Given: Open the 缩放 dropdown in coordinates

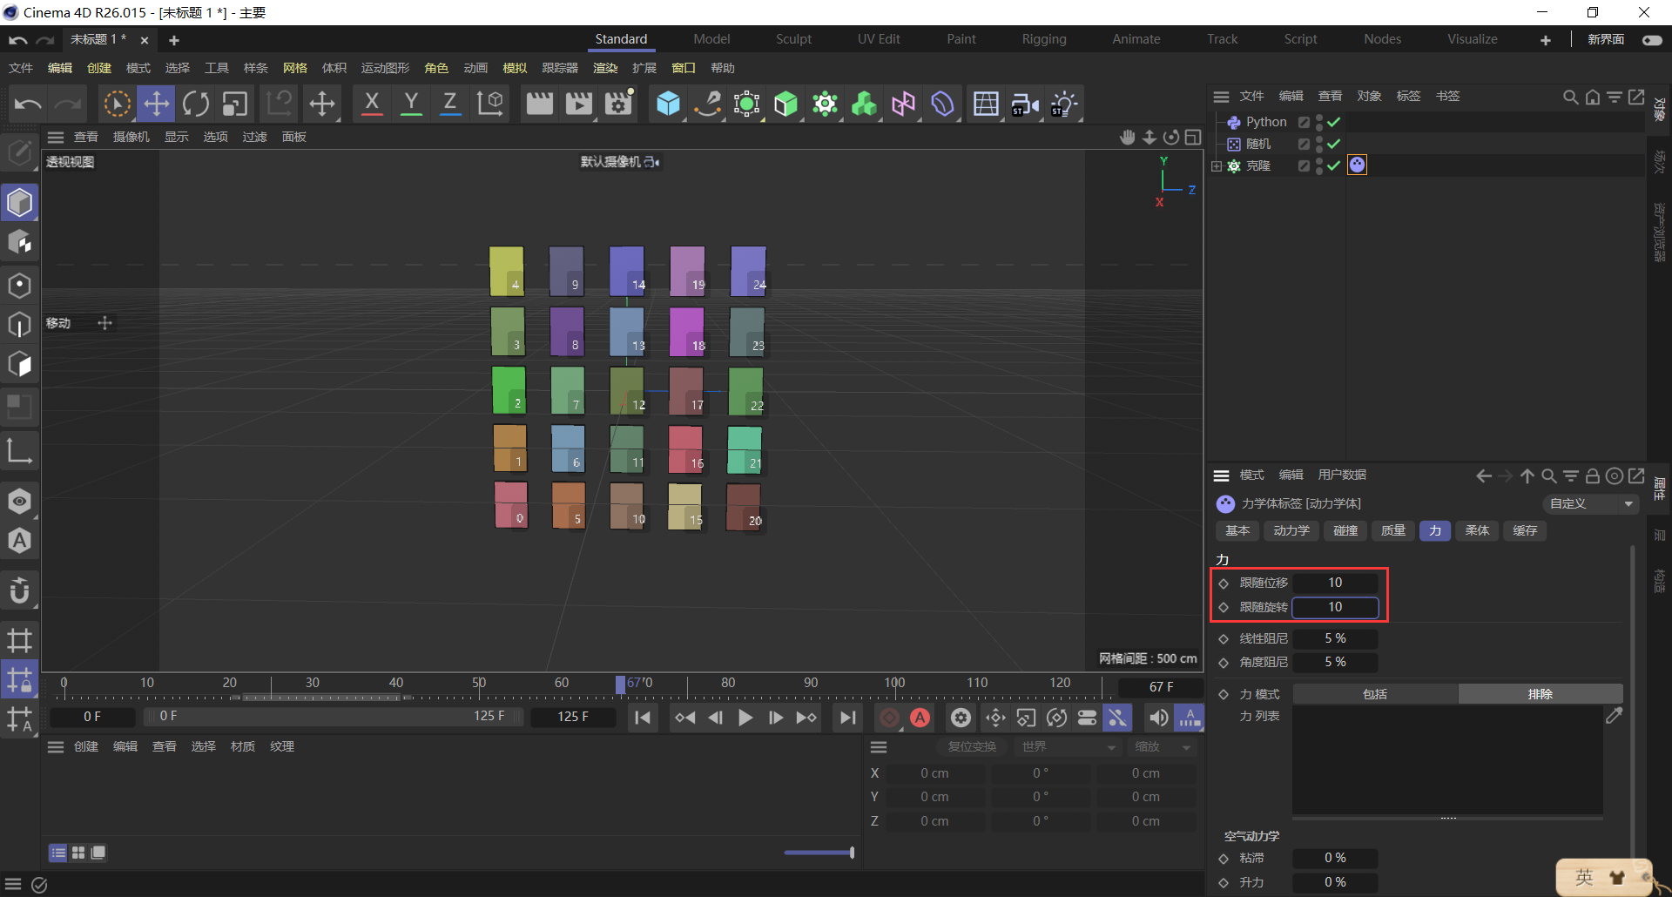Looking at the screenshot, I should click(1162, 747).
